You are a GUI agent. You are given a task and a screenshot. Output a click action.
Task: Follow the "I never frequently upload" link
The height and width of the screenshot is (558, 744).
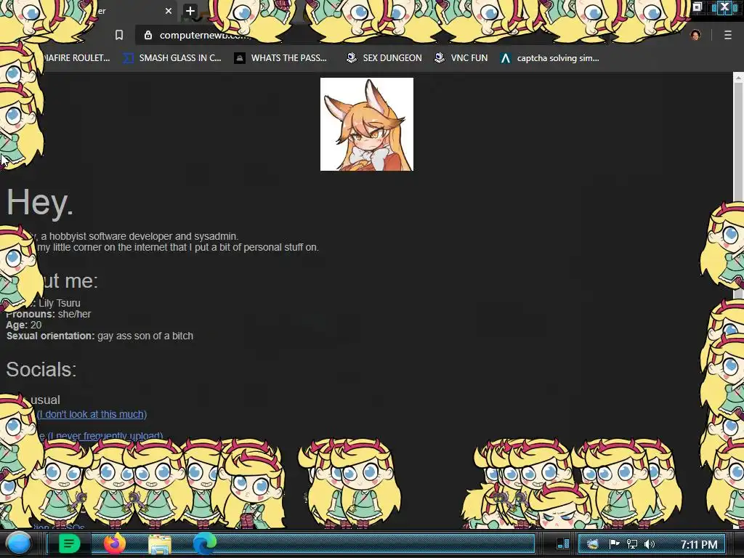click(105, 436)
